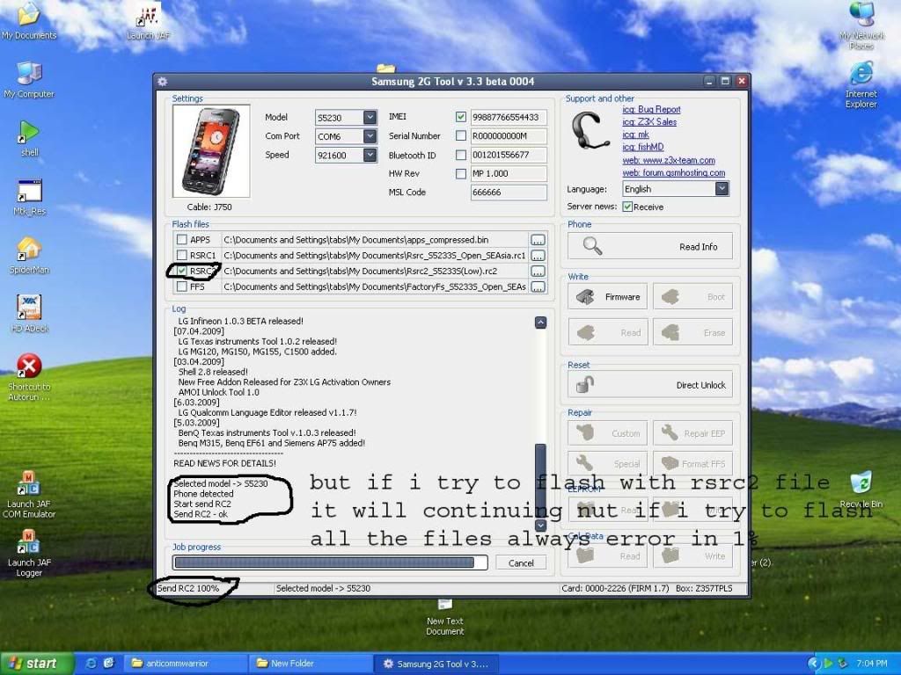The height and width of the screenshot is (675, 901).
Task: Launch JAF COM Emulator shortcut
Action: (29, 494)
